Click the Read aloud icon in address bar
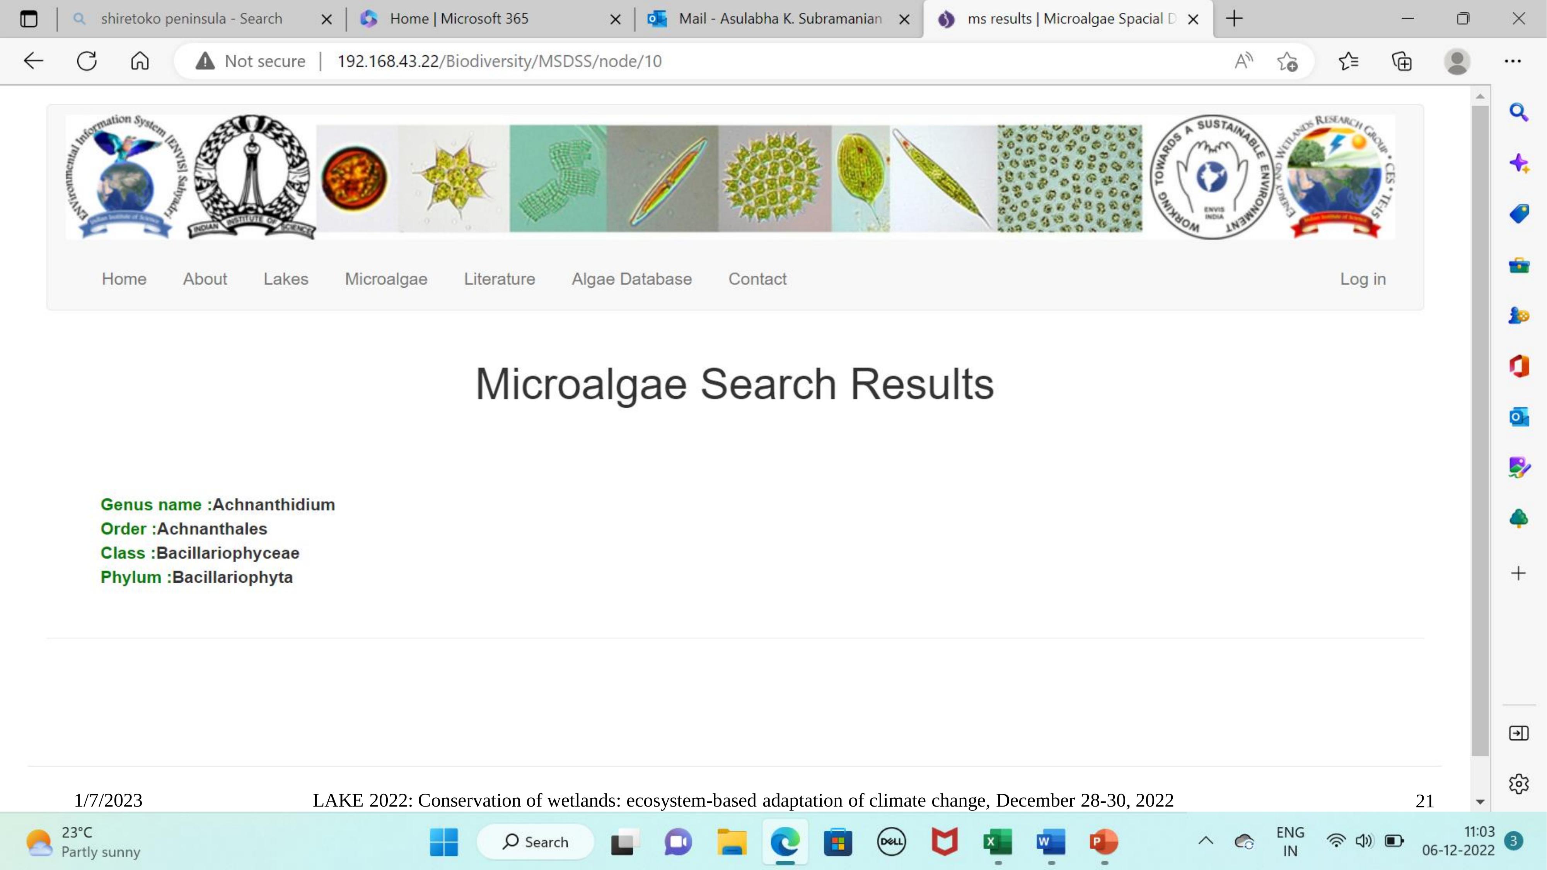 click(x=1243, y=61)
